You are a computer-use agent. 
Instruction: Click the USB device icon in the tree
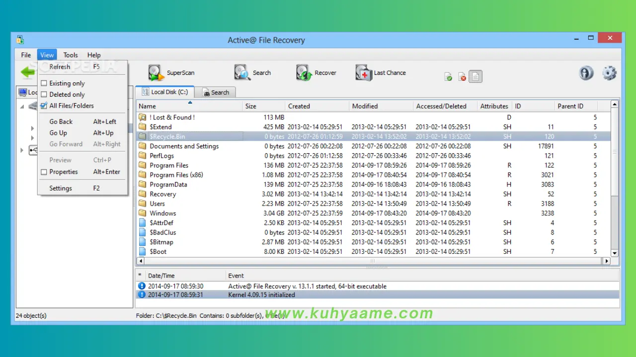33,150
